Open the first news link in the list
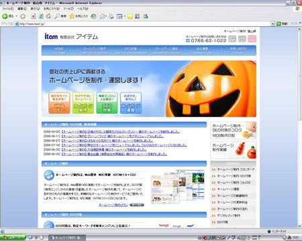Screen dimensions: 302x241 [x=121, y=132]
